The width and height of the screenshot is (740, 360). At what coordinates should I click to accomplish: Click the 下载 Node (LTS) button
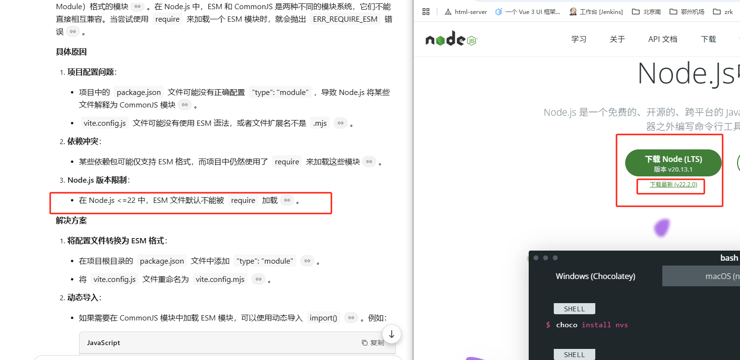point(673,163)
